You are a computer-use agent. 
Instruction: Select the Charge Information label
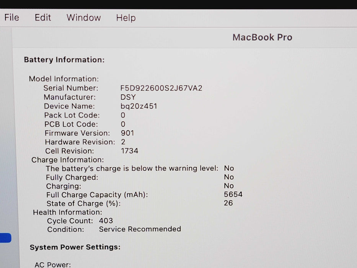pyautogui.click(x=68, y=160)
